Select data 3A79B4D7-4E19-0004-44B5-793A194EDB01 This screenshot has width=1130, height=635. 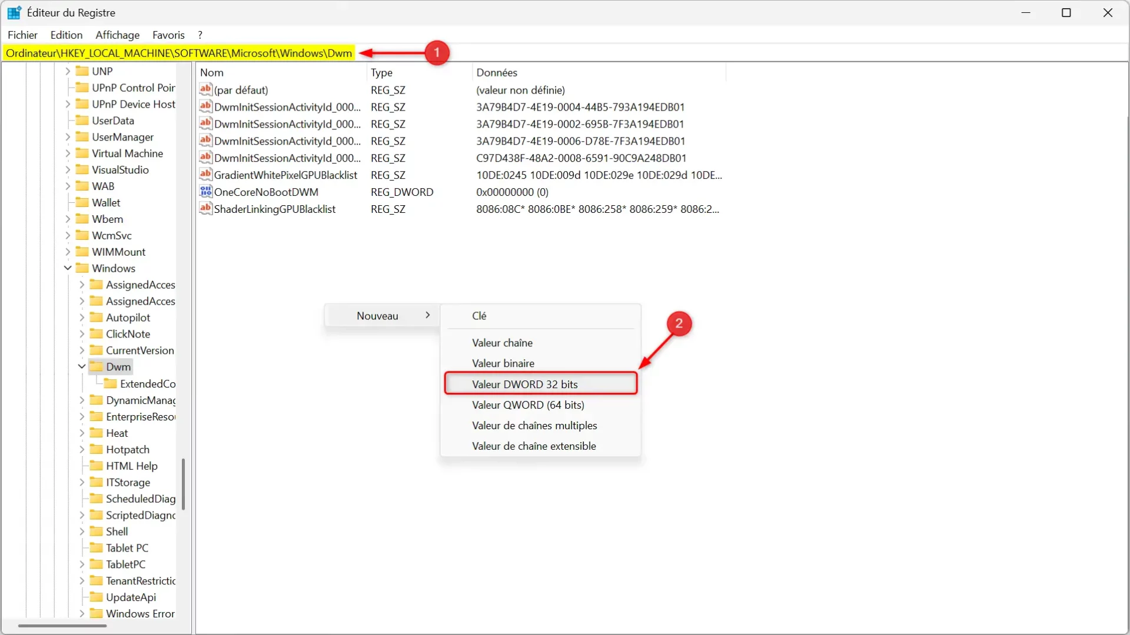580,107
